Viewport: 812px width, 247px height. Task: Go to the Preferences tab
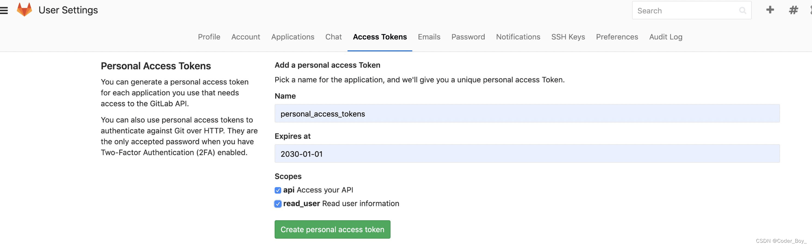(617, 37)
